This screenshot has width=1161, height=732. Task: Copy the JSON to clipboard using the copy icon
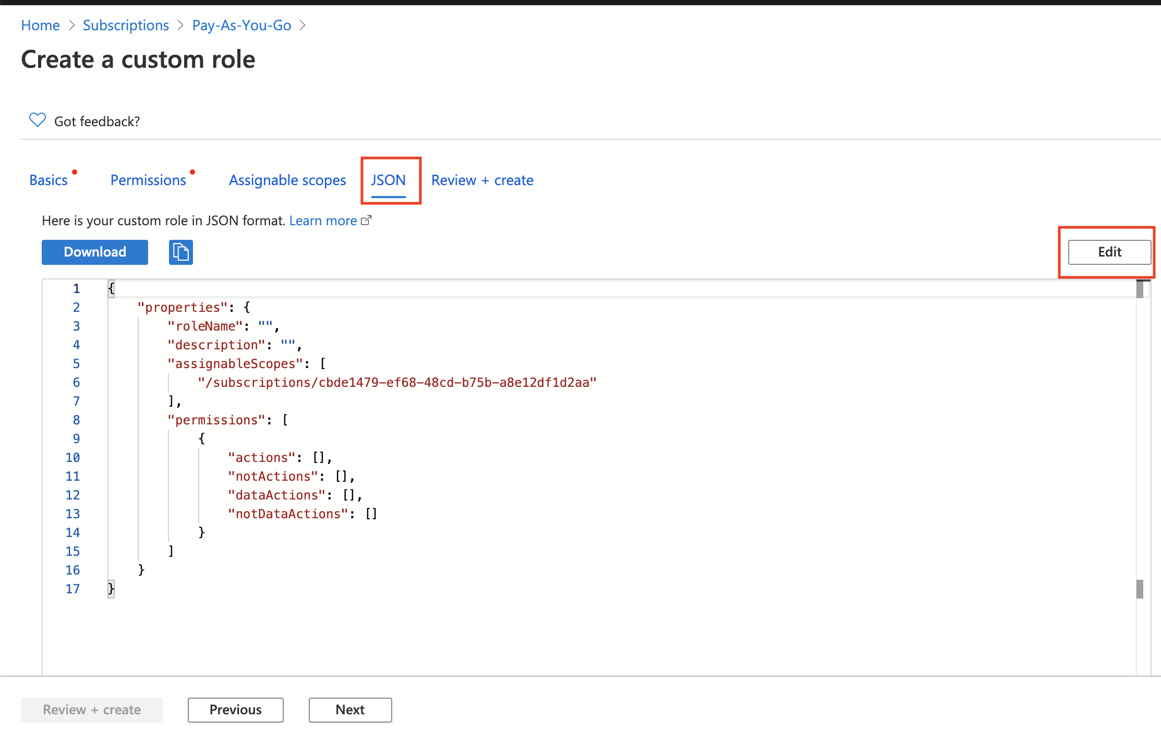pyautogui.click(x=180, y=252)
